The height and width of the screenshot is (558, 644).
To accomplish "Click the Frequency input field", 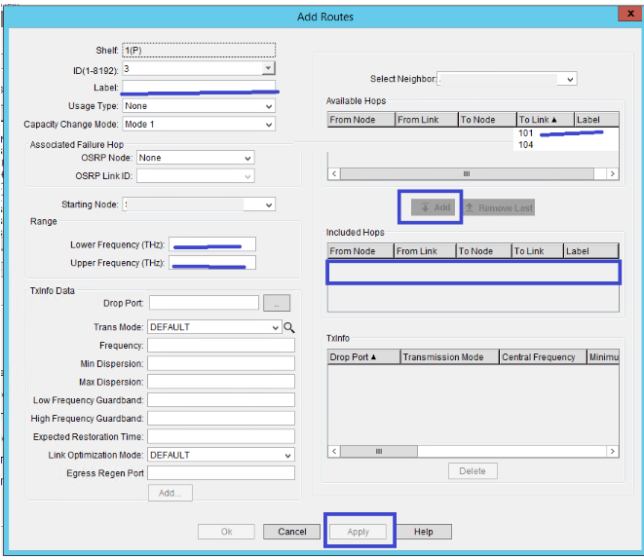I will click(x=221, y=346).
